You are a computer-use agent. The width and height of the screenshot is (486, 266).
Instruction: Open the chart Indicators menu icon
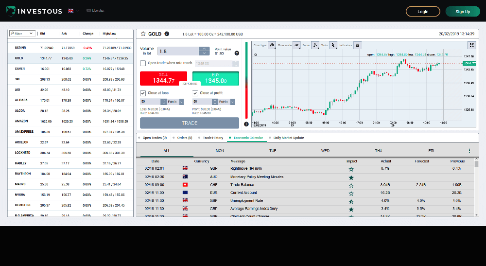tap(357, 45)
